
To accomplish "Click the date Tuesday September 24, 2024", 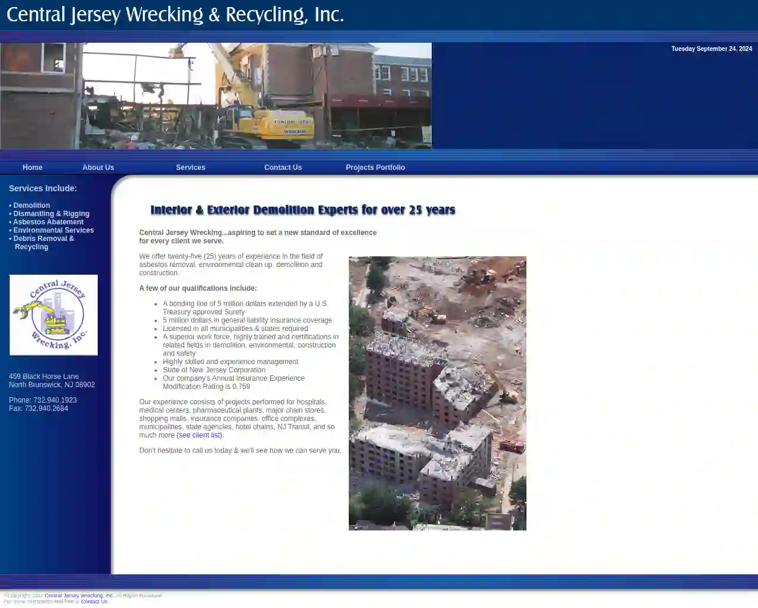I will click(x=712, y=49).
